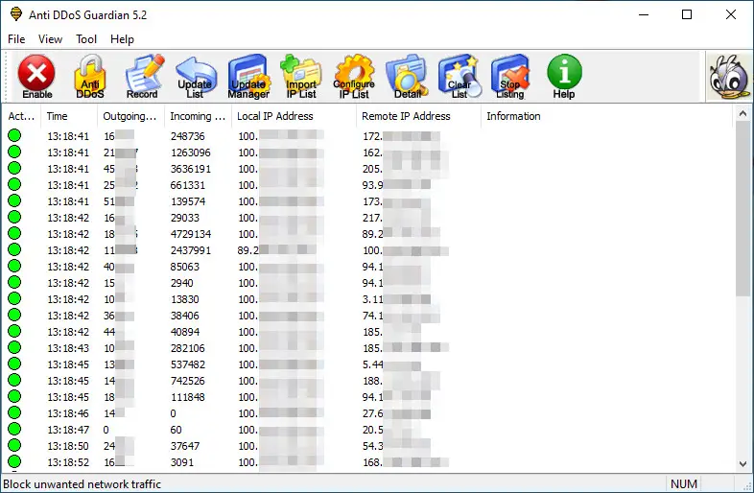Click the Clear List icon
This screenshot has width=754, height=493.
[x=459, y=77]
